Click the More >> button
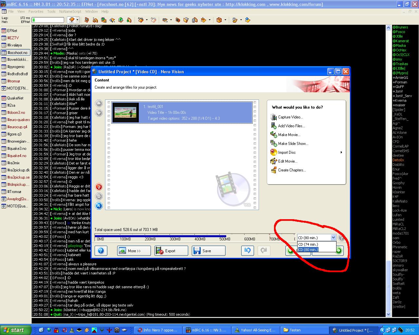The image size is (419, 335). (x=134, y=251)
